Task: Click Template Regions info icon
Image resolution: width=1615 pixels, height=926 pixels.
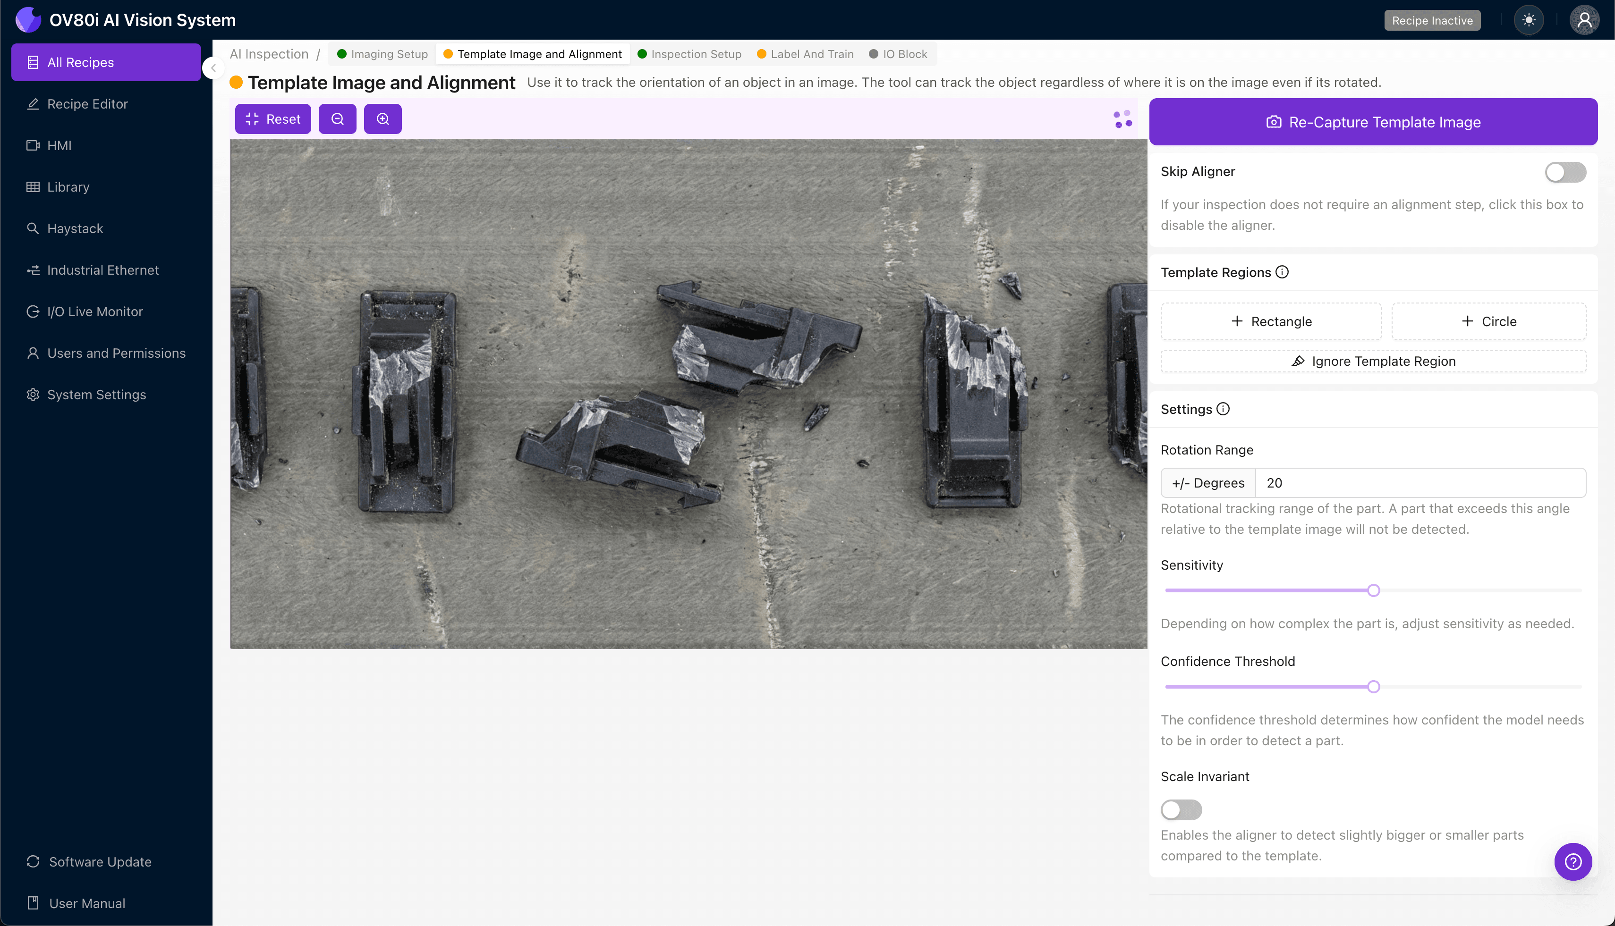Action: [x=1282, y=272]
